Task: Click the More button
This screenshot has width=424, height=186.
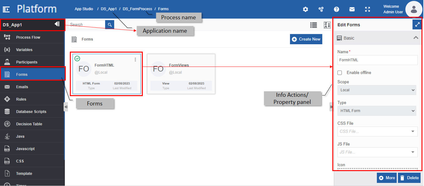Action: (387, 178)
